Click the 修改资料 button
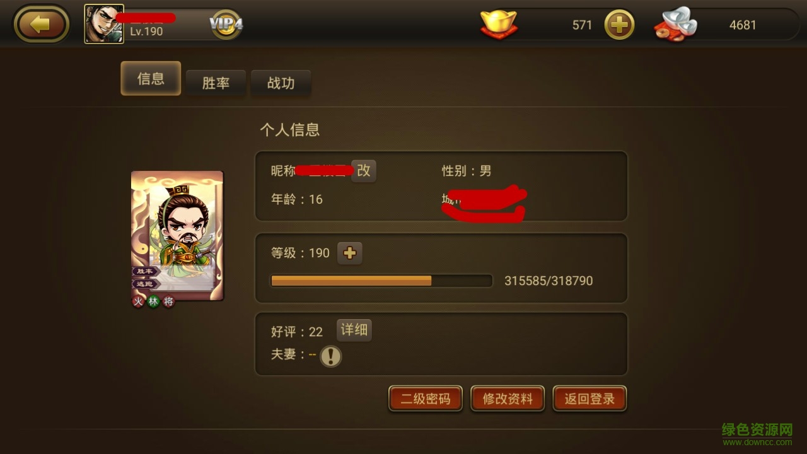Screen dimensions: 807x454 508,399
